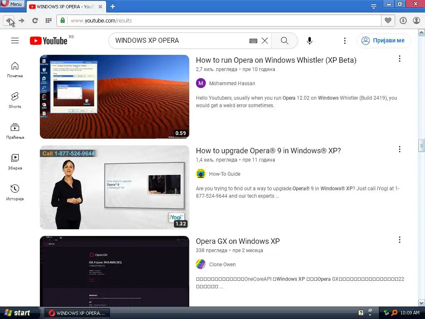425x319 pixels.
Task: Open the downloads icon in toolbar
Action: 403,21
